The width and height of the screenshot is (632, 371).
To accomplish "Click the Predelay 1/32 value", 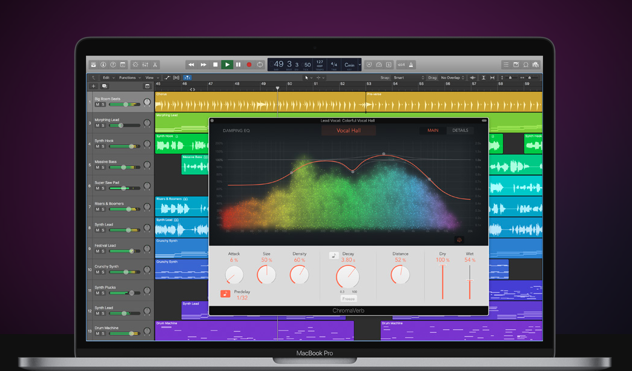I will [x=242, y=298].
